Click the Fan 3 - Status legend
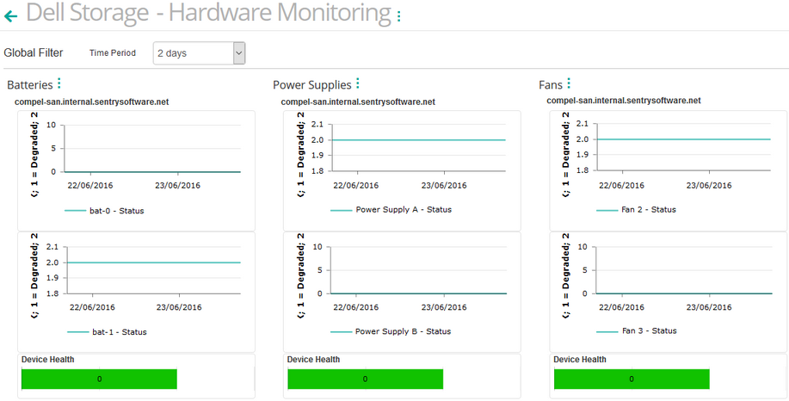789x401 pixels. click(637, 331)
